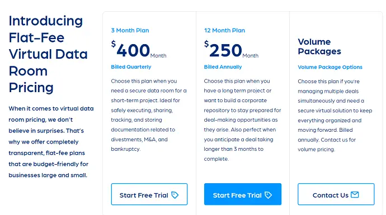Click the 12 Month Plan long term project description
Viewport: 386px width, 215px height.
tap(242, 120)
